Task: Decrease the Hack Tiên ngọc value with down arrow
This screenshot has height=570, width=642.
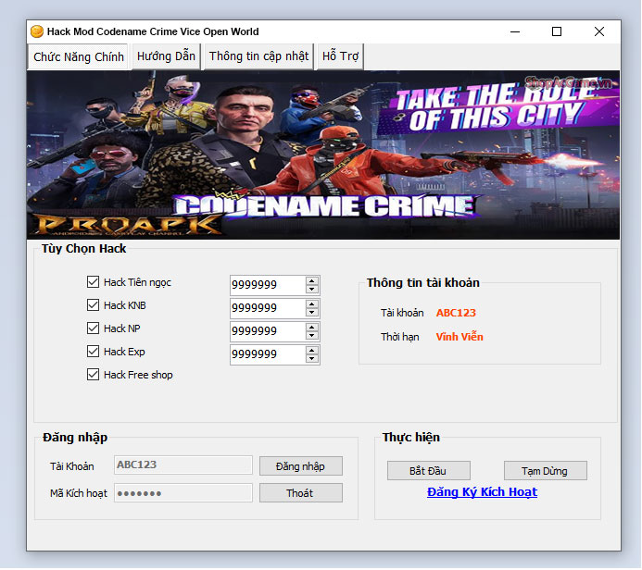Action: 312,289
